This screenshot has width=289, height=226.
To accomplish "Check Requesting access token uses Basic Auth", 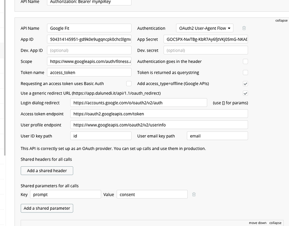I will [129, 84].
